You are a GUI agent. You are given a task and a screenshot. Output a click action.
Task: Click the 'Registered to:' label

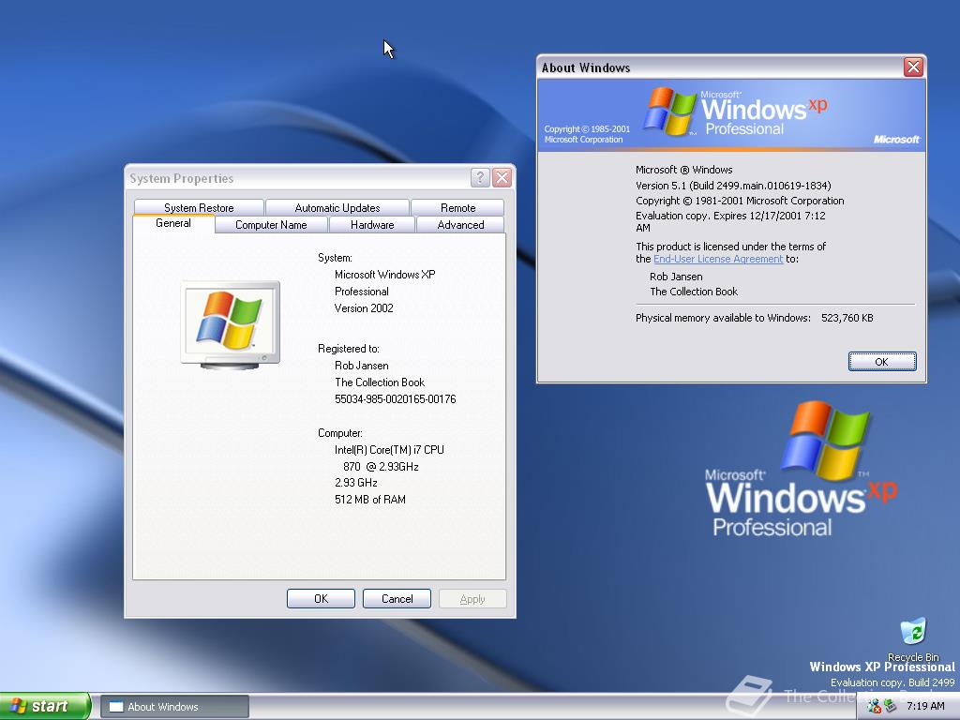pos(349,349)
